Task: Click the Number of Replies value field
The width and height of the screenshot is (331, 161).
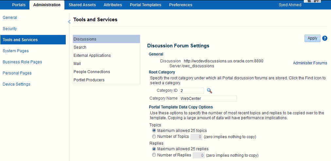Action: [x=199, y=155]
